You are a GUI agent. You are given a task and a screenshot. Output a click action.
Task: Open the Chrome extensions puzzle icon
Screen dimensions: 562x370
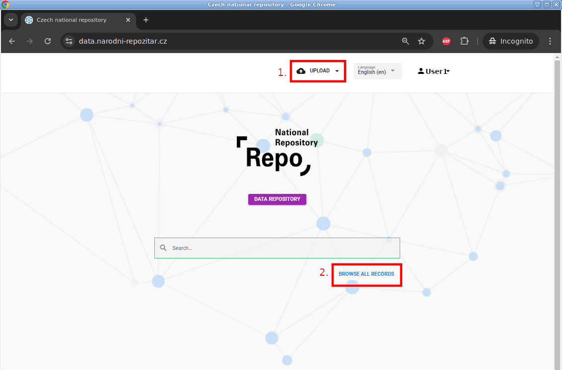pos(464,41)
